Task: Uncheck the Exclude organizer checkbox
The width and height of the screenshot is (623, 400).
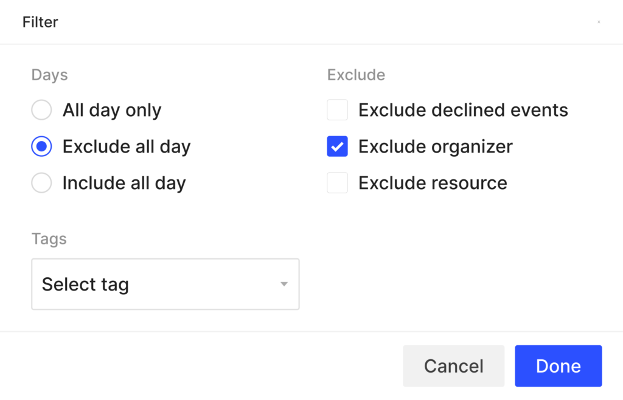Action: click(x=337, y=147)
